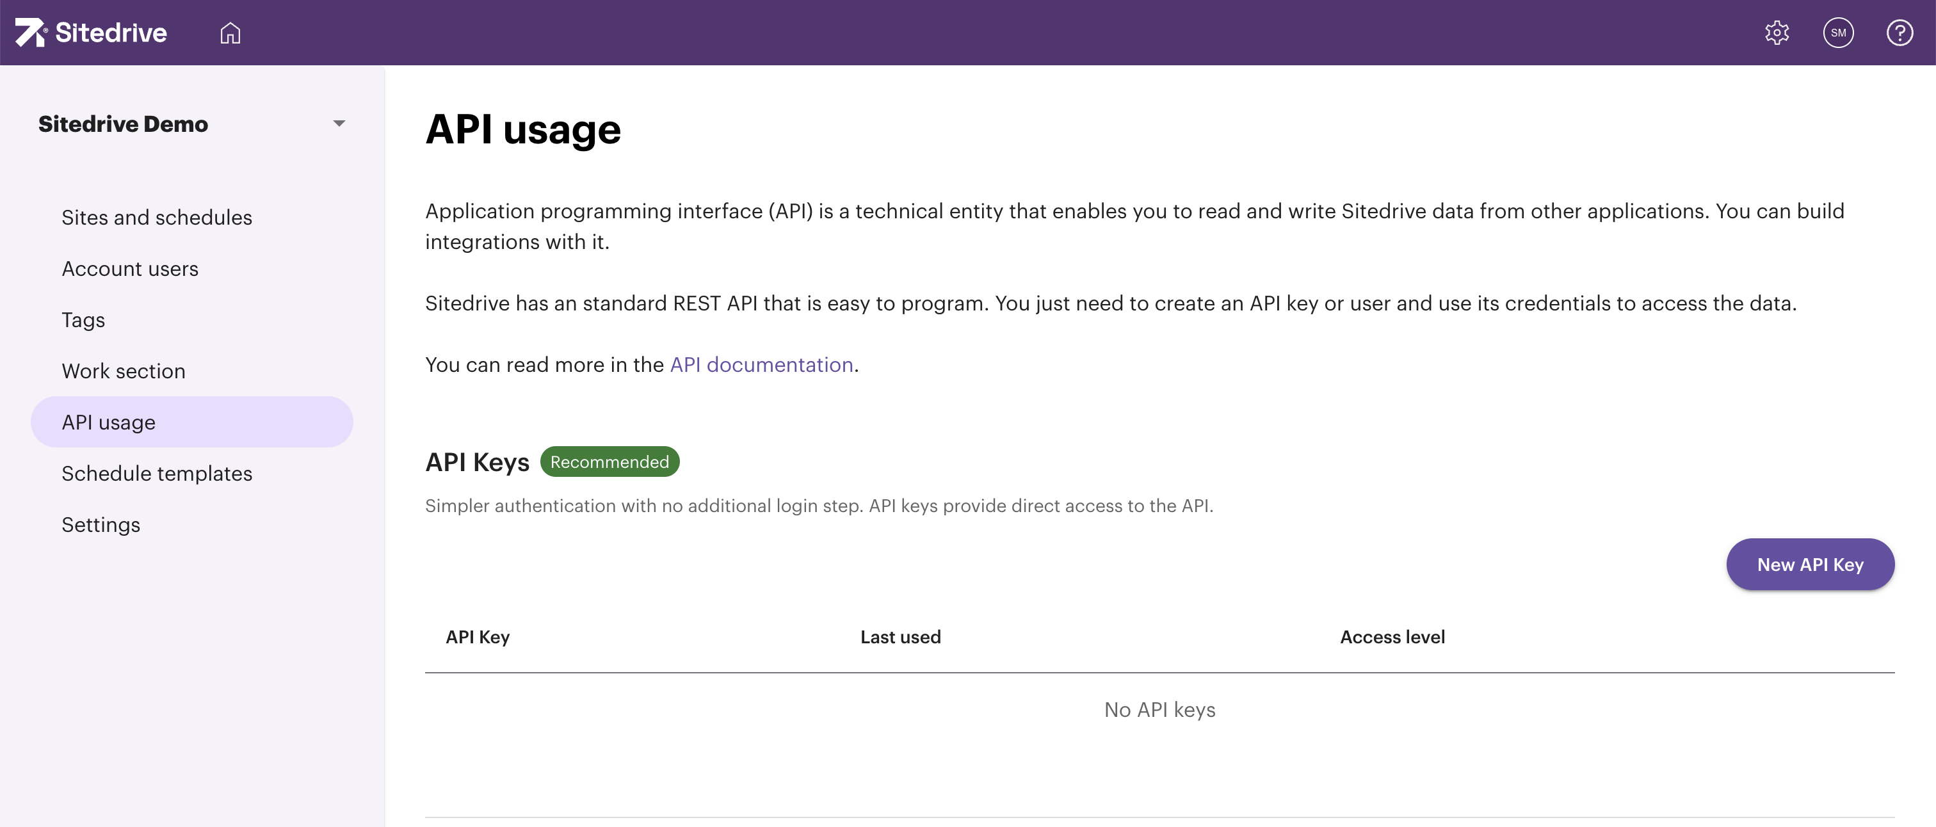Open Schedule templates in sidebar
This screenshot has width=1936, height=827.
point(156,473)
